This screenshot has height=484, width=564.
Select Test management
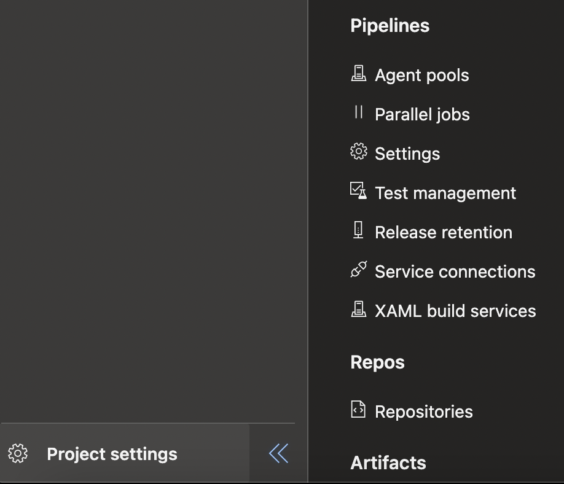point(445,193)
